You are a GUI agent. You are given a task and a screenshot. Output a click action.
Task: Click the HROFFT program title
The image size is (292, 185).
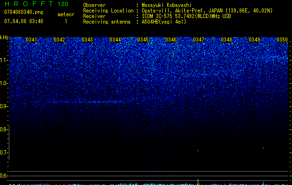(29, 4)
